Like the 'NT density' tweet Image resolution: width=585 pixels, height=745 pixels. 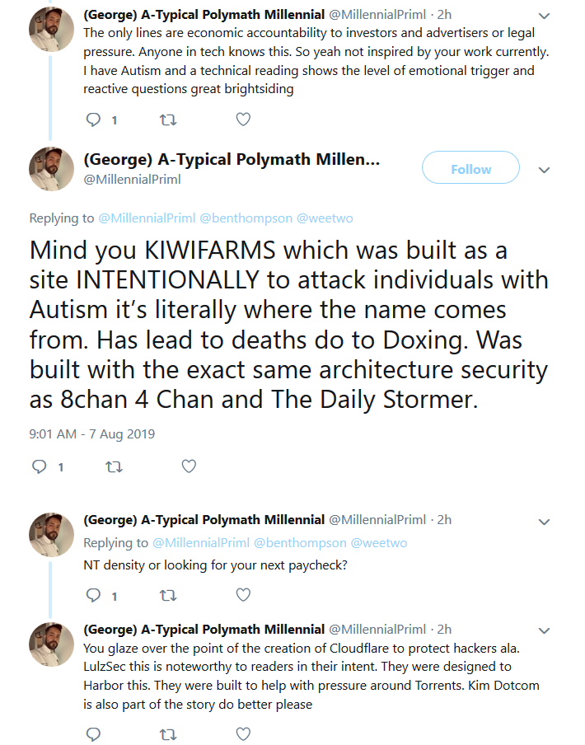pos(243,595)
